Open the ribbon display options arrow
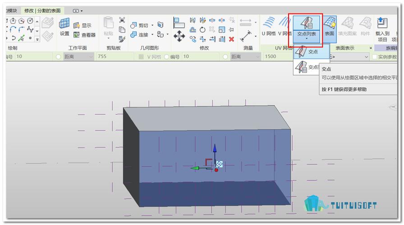 pos(82,11)
